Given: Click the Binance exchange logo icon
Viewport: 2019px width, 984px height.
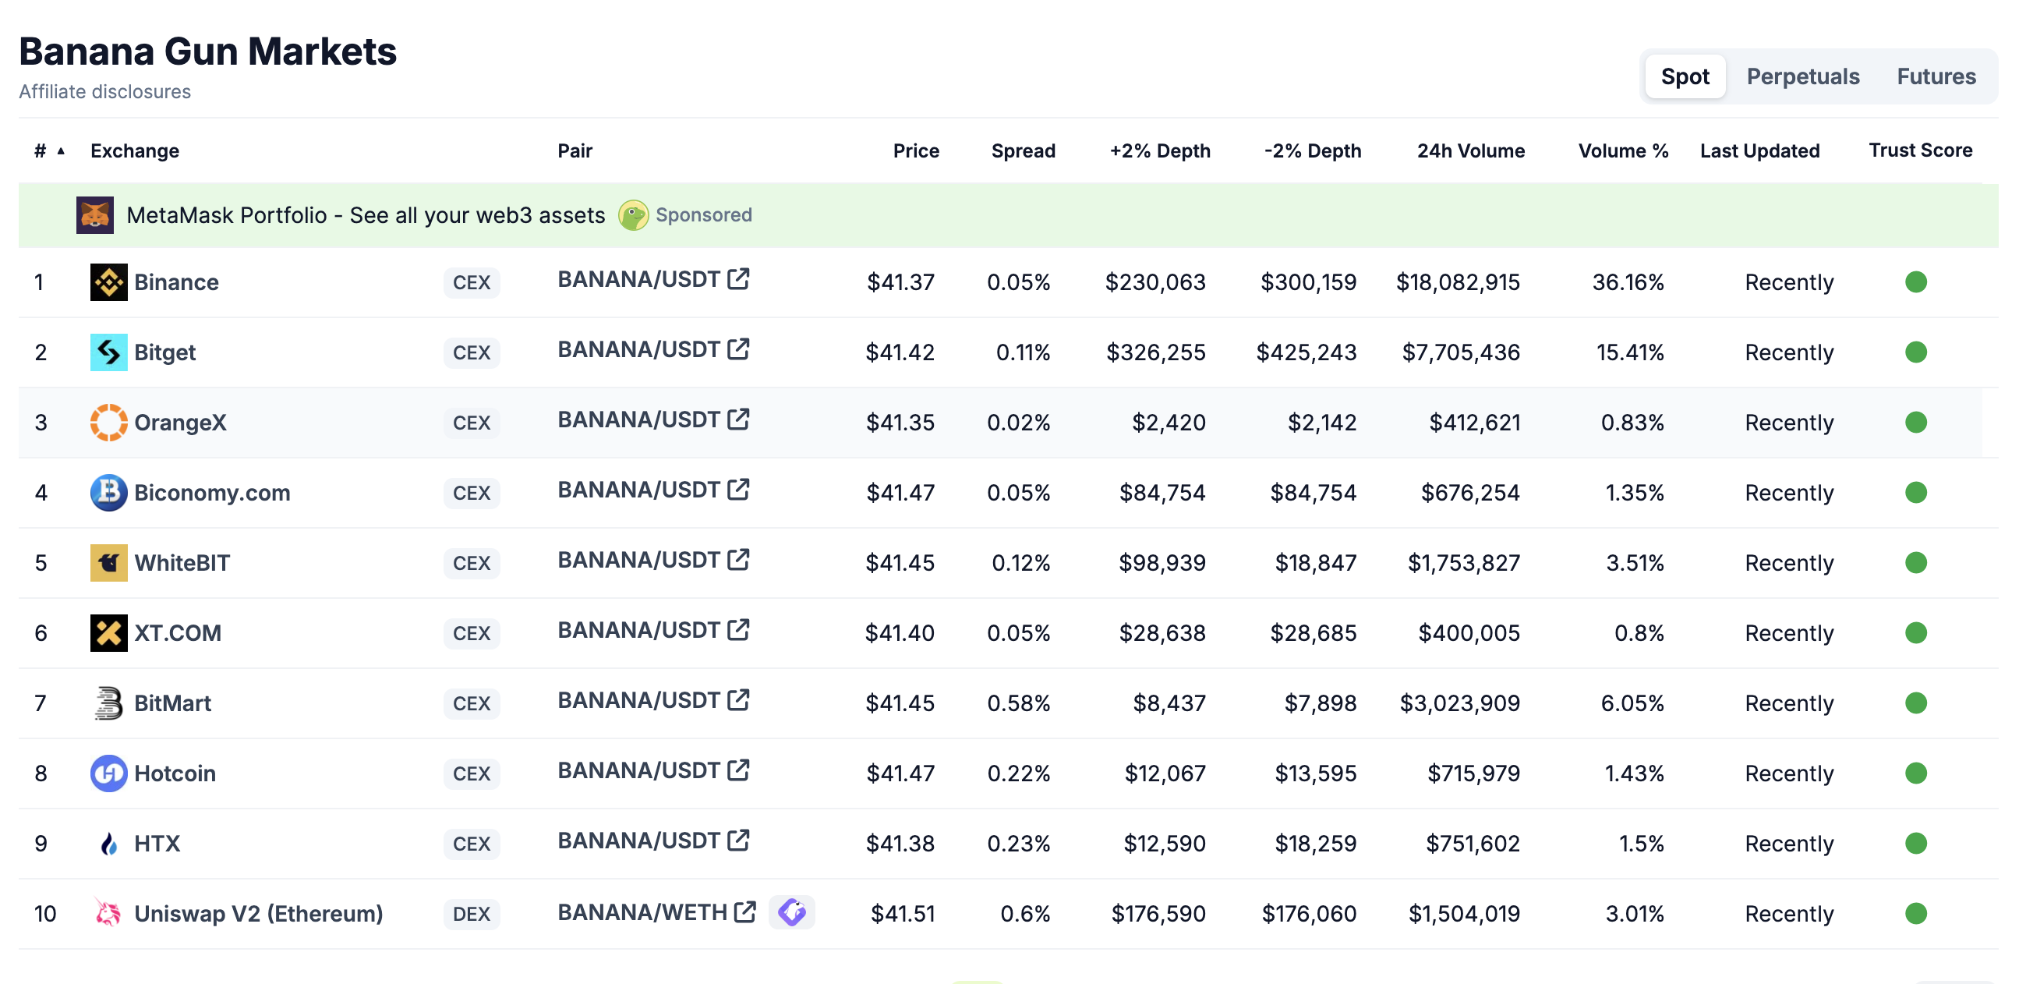Looking at the screenshot, I should [x=109, y=282].
